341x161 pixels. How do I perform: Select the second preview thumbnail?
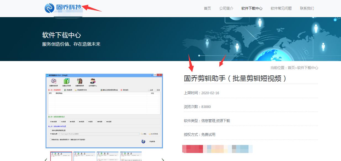point(84,156)
